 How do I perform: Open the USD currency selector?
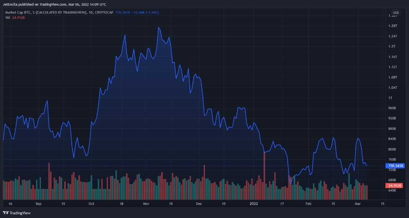tap(396, 13)
